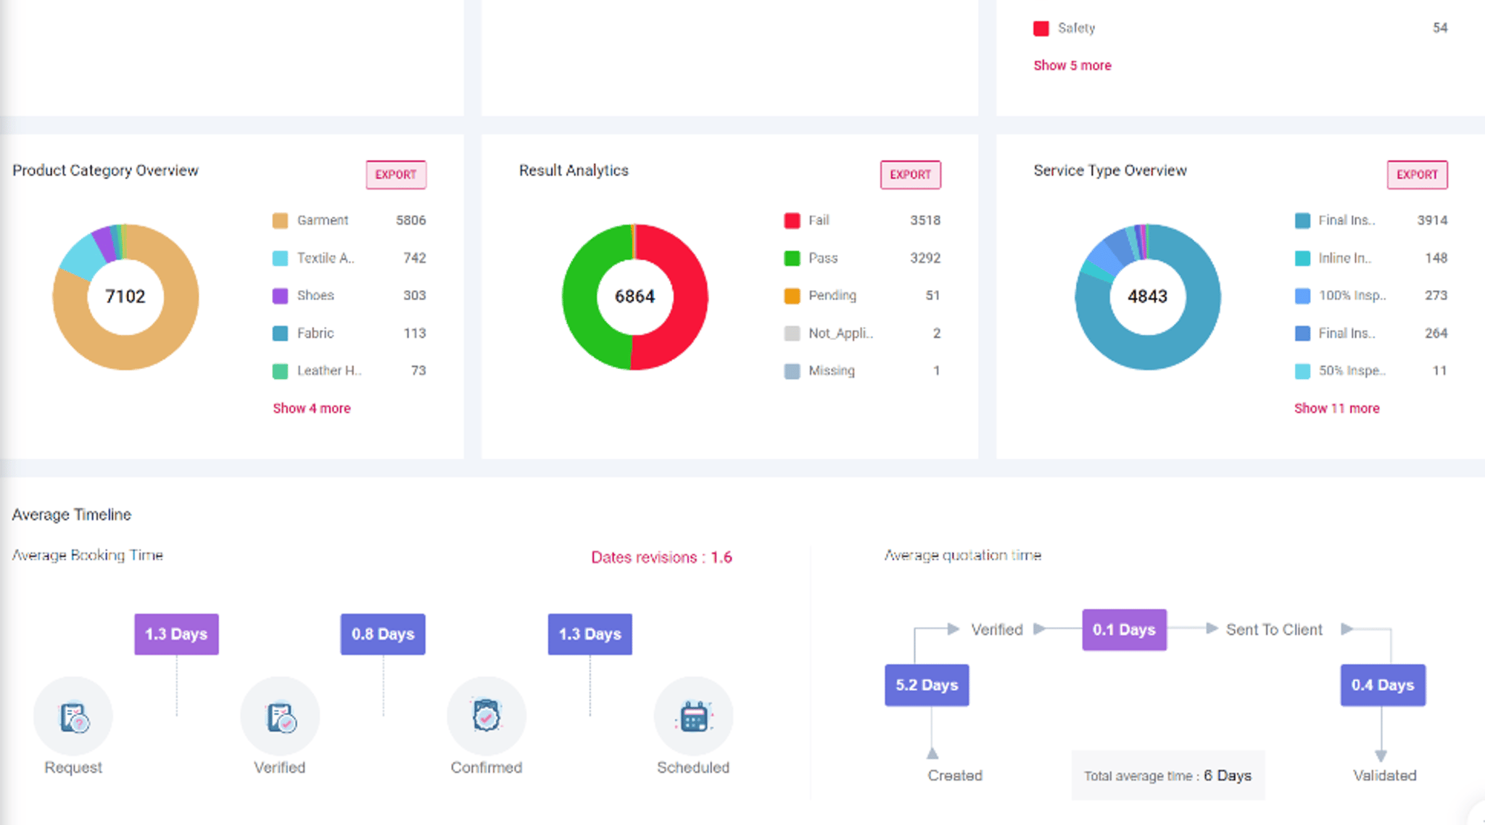This screenshot has height=825, width=1485.
Task: Click the 'Validated' quotation step label
Action: (1385, 776)
